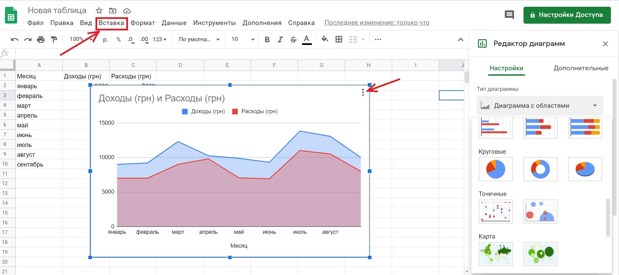Open comment history icon

click(509, 15)
